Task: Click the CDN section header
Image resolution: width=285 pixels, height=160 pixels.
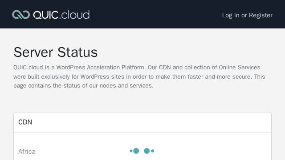Action: (142, 122)
